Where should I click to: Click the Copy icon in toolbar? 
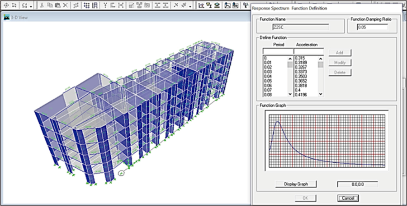(50, 5)
